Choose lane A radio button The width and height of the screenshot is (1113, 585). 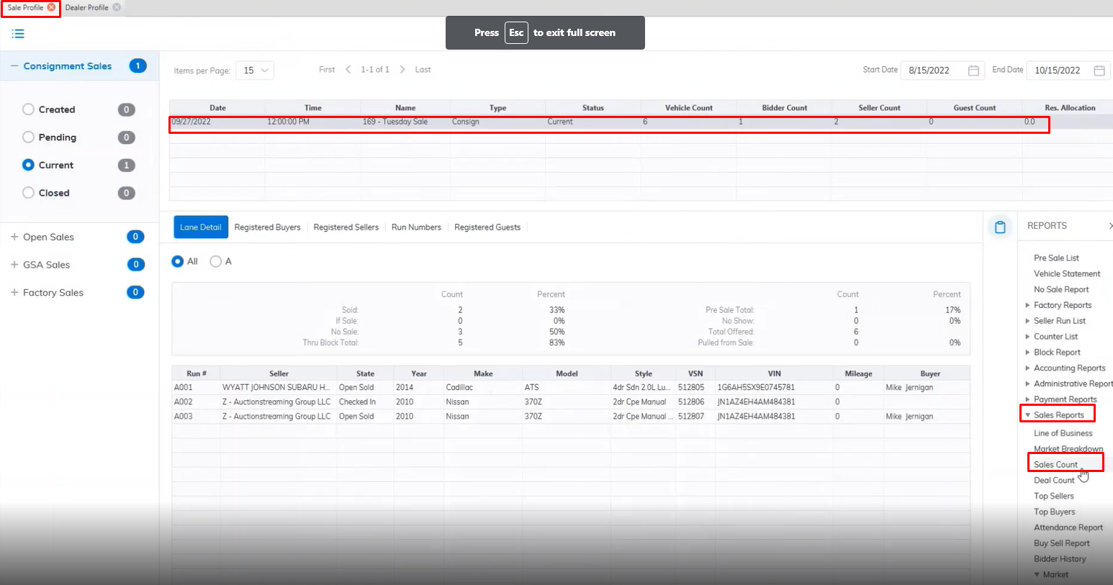[215, 261]
